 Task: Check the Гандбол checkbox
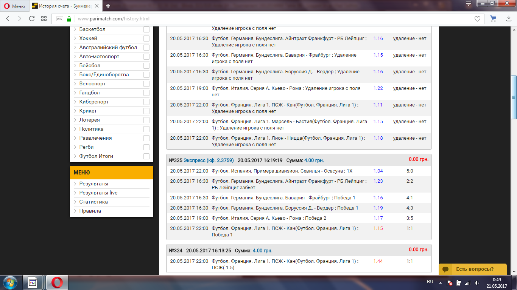pos(146,93)
